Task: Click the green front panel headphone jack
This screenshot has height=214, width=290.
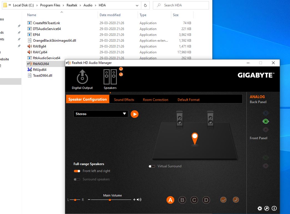Action: click(x=266, y=158)
